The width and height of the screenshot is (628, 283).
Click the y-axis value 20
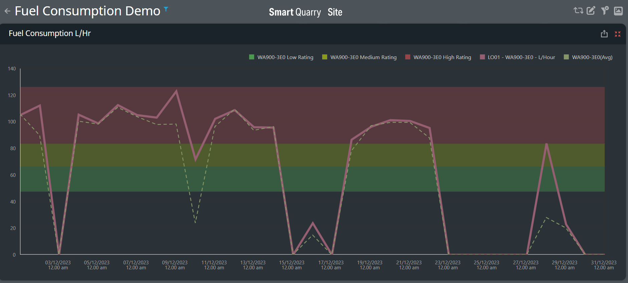[13, 228]
